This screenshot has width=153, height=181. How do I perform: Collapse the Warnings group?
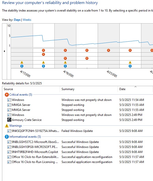point(16,126)
